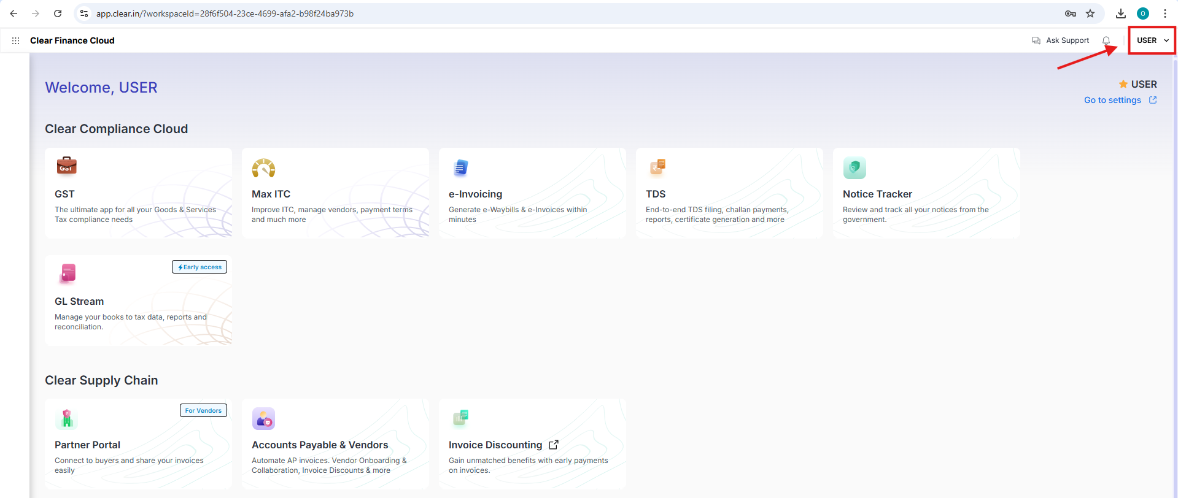This screenshot has width=1178, height=498.
Task: Click the Accounts Payable & Vendors icon
Action: (263, 419)
